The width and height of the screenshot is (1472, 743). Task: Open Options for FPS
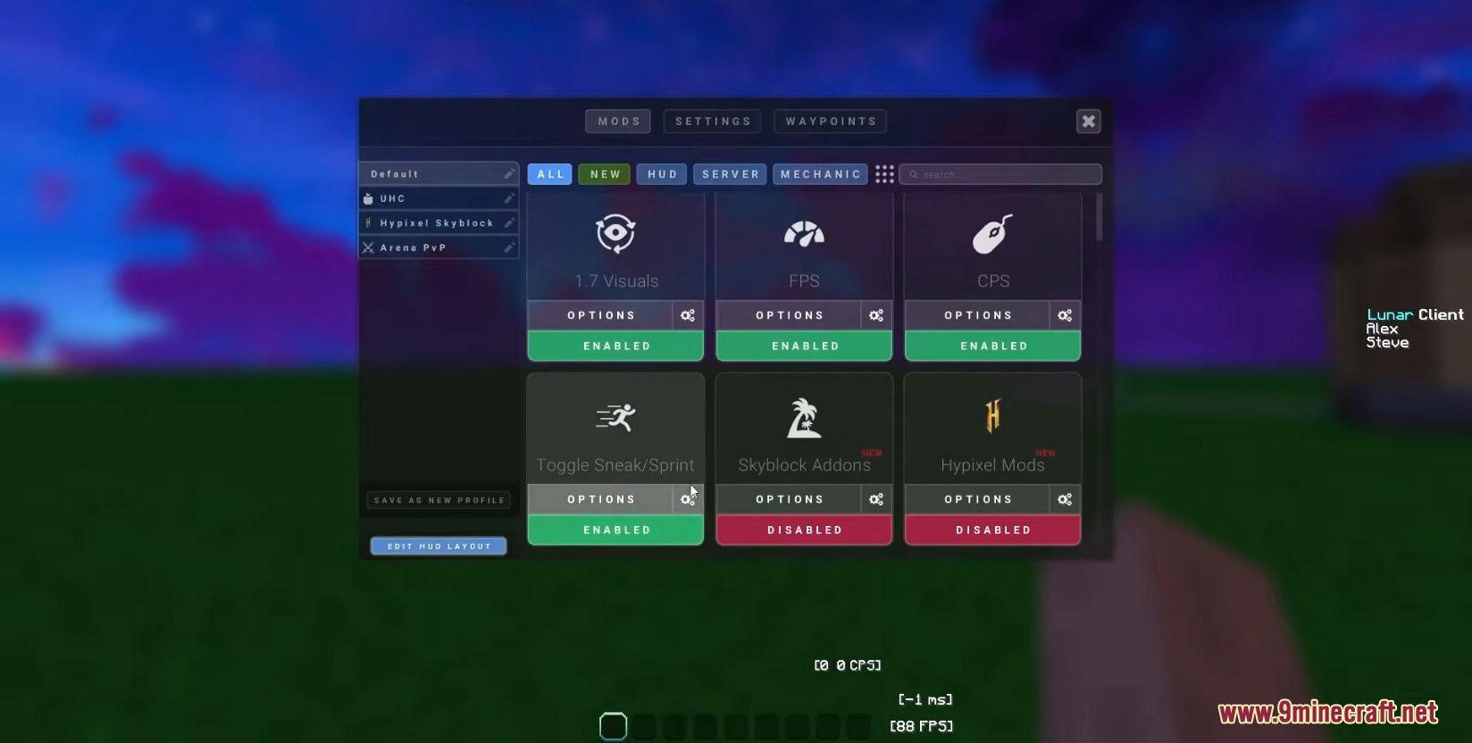coord(789,315)
